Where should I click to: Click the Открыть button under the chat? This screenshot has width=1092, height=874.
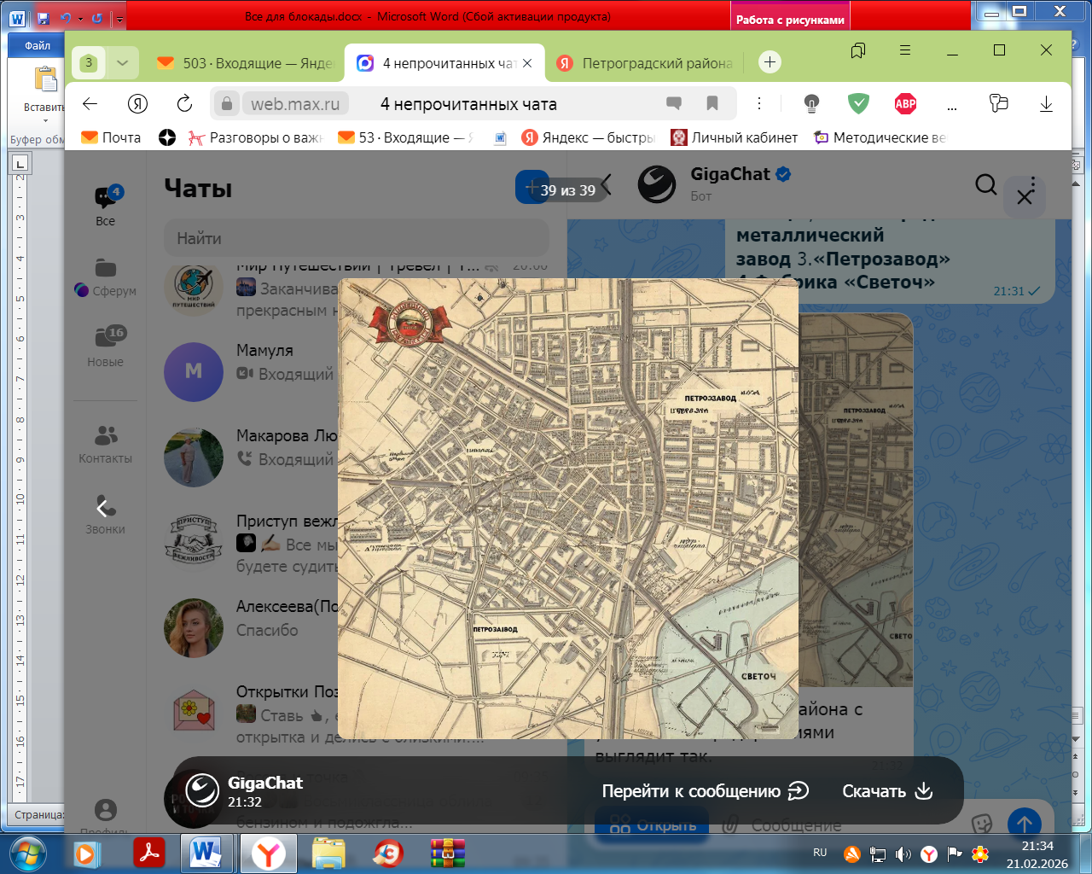point(653,825)
